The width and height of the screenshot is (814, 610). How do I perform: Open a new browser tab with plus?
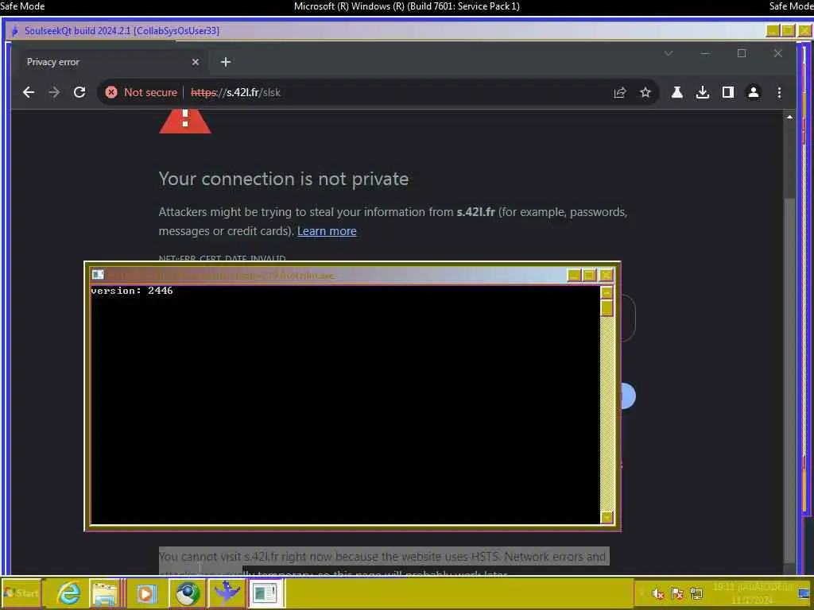point(225,62)
